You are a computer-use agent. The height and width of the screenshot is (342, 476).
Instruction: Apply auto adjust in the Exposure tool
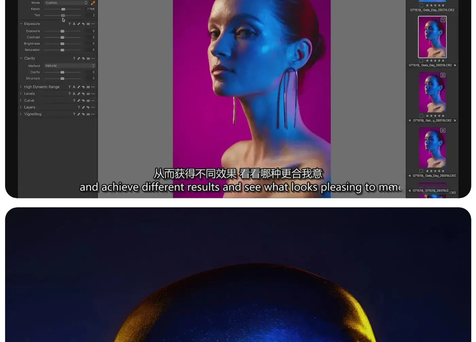point(74,24)
